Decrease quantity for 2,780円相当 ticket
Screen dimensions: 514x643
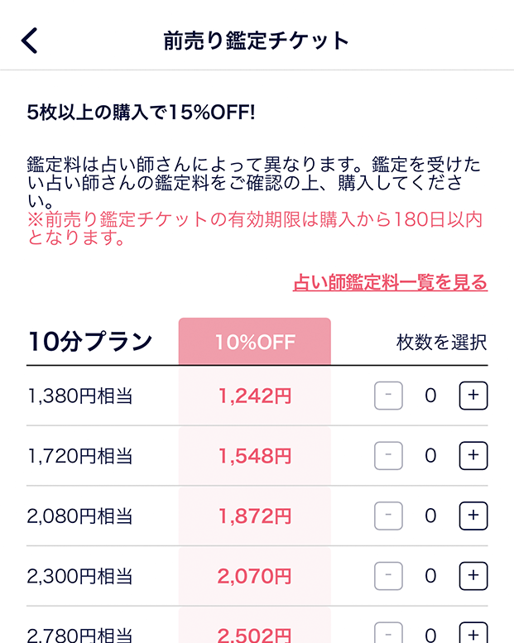click(x=388, y=634)
